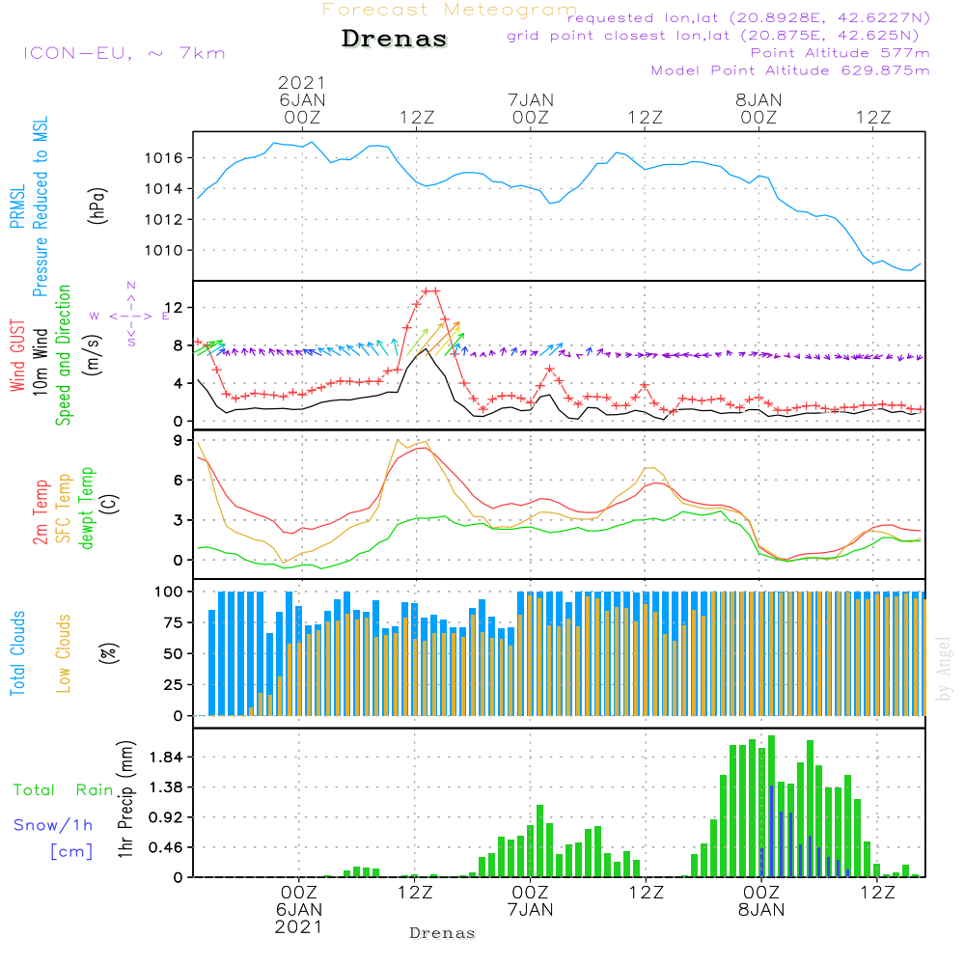Screen dimensions: 965x965
Task: Select the black '10m Wind' label
Action: (x=40, y=362)
